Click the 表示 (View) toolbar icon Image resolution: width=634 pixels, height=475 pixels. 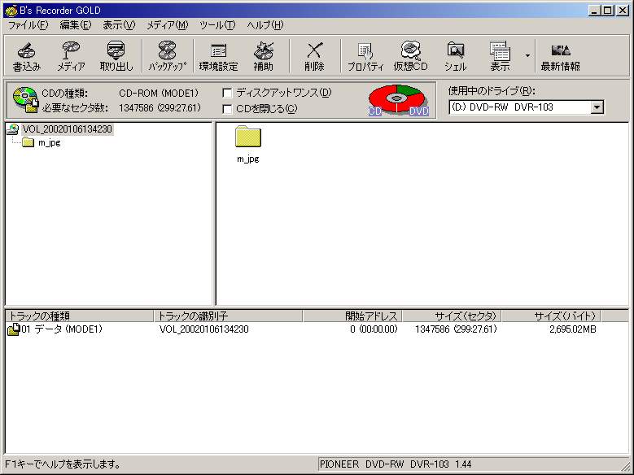500,56
